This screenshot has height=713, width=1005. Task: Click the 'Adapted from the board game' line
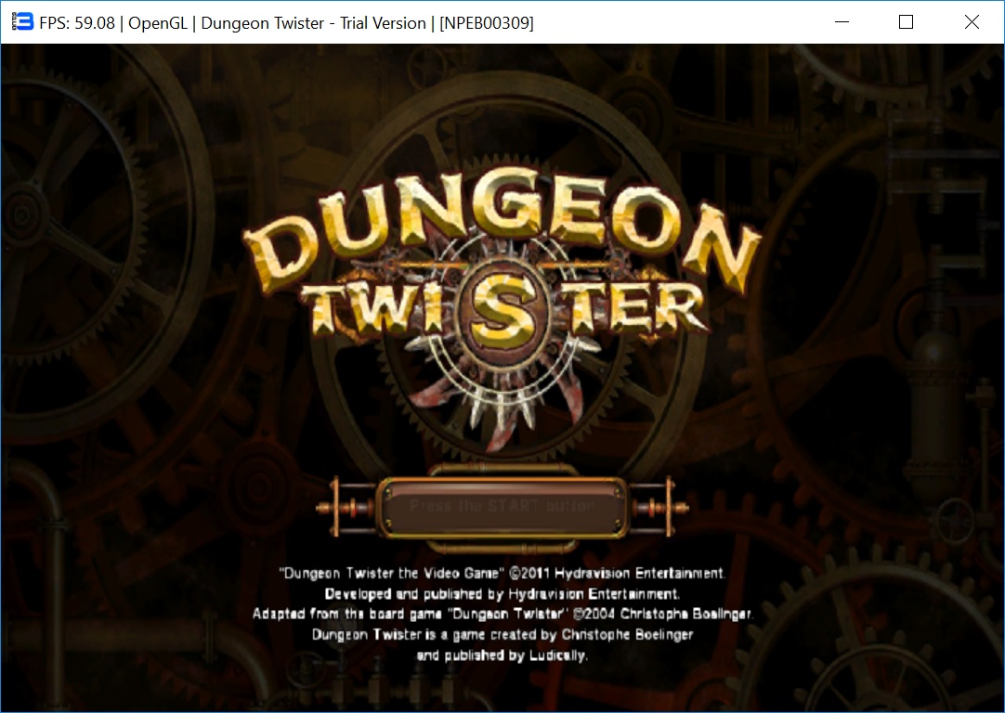(x=502, y=615)
